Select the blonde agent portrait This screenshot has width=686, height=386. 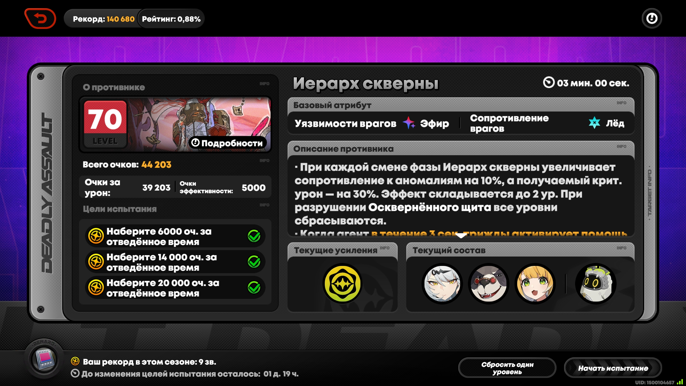coord(535,284)
